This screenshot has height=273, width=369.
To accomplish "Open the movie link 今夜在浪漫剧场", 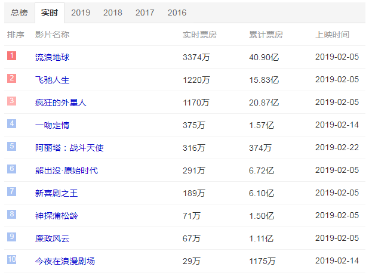I will 65,261.
